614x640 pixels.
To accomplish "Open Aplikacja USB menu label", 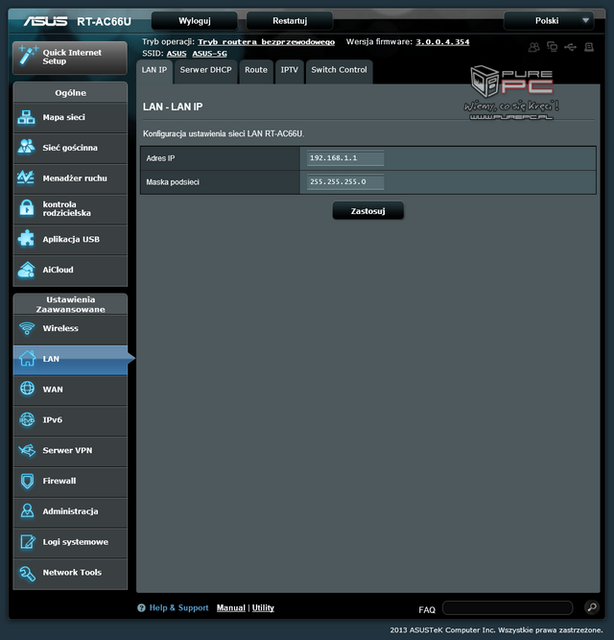I will tap(71, 239).
